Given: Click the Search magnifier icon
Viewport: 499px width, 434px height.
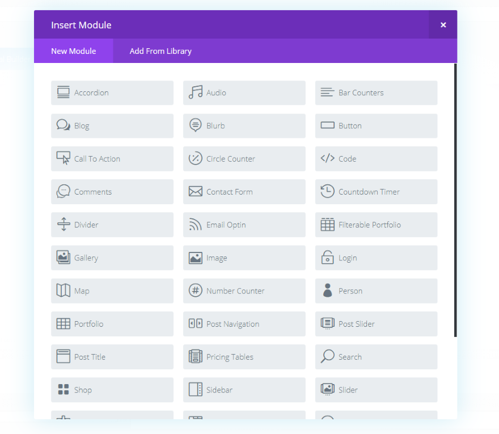Looking at the screenshot, I should 327,357.
